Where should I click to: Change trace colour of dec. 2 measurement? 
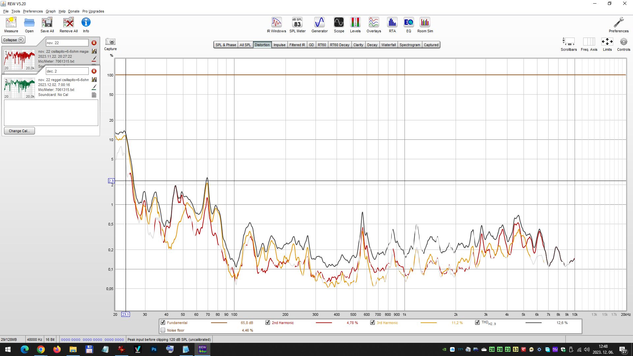click(94, 87)
